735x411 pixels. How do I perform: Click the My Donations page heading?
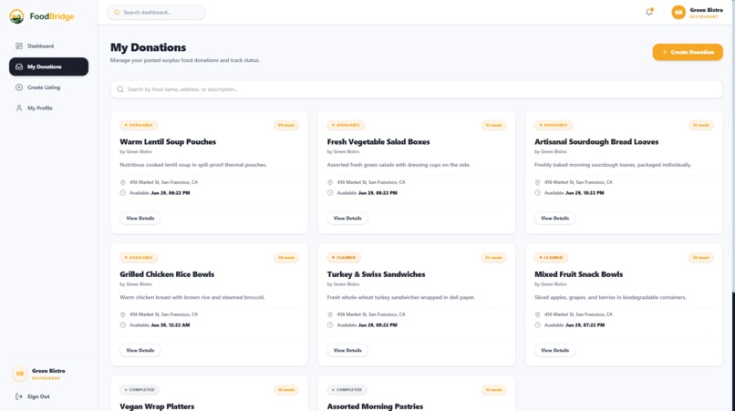(x=148, y=47)
